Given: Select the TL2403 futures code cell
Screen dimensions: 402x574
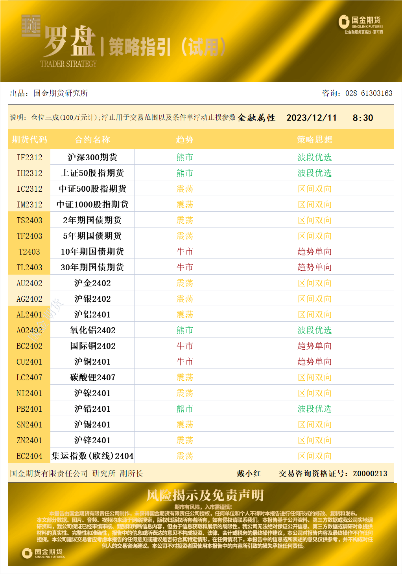Looking at the screenshot, I should tap(30, 267).
